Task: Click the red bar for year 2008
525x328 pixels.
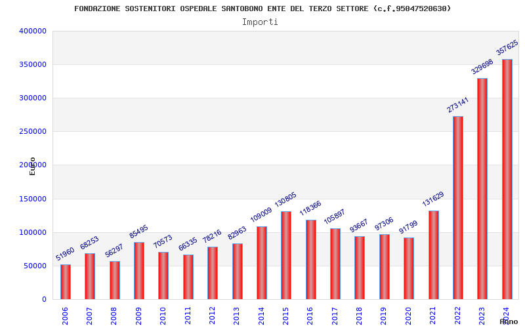Action: coord(114,280)
